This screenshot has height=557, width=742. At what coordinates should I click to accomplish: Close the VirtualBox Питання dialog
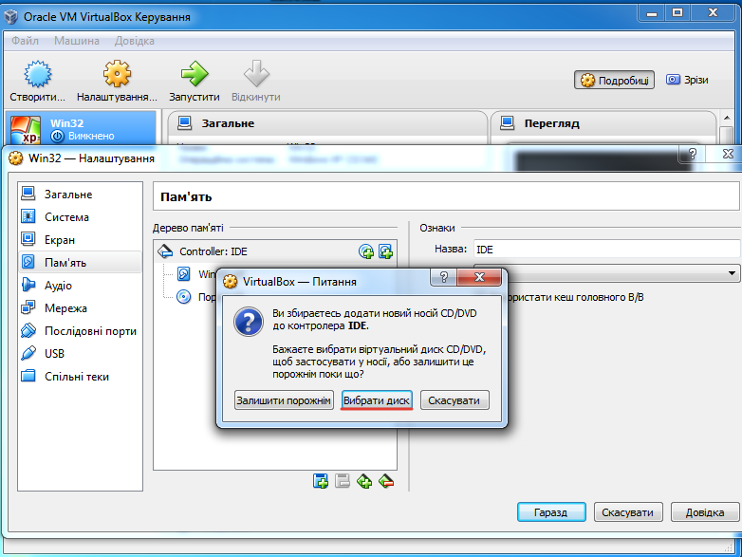479,277
